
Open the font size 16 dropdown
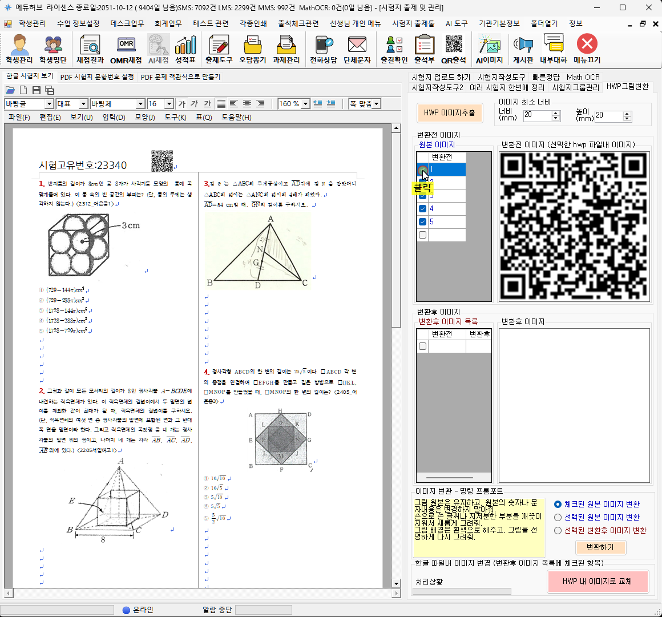tap(169, 104)
